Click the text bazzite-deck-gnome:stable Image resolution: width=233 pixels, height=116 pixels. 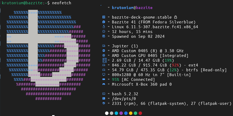point(142,17)
